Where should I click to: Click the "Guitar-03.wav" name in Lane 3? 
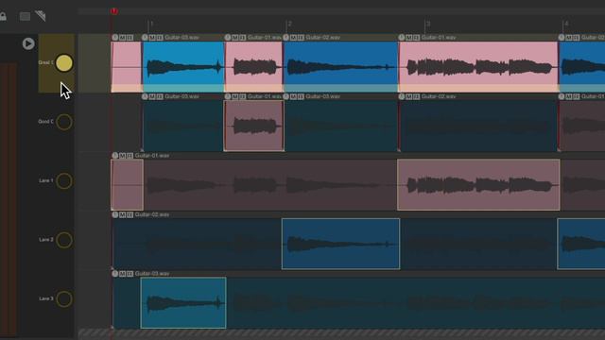[152, 274]
